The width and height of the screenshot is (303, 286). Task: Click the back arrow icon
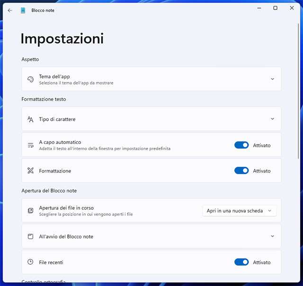10,10
